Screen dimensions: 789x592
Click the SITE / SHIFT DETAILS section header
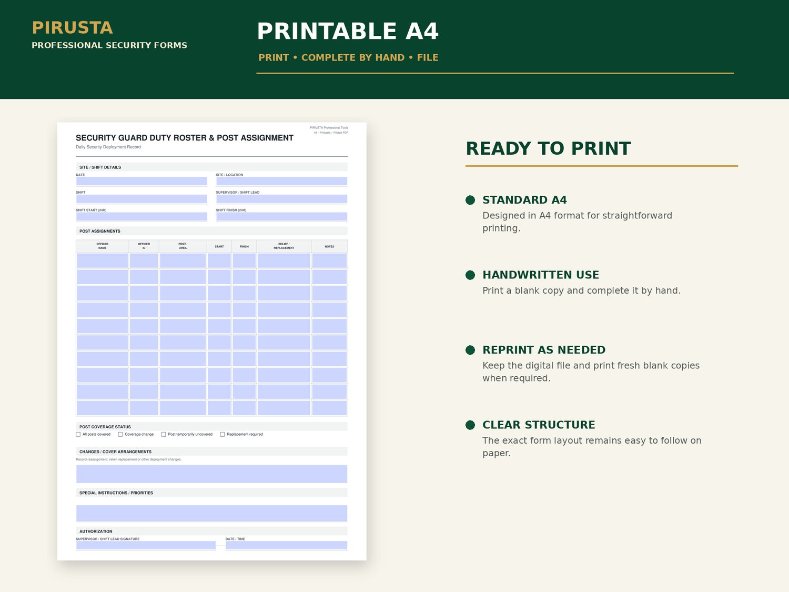(x=211, y=167)
